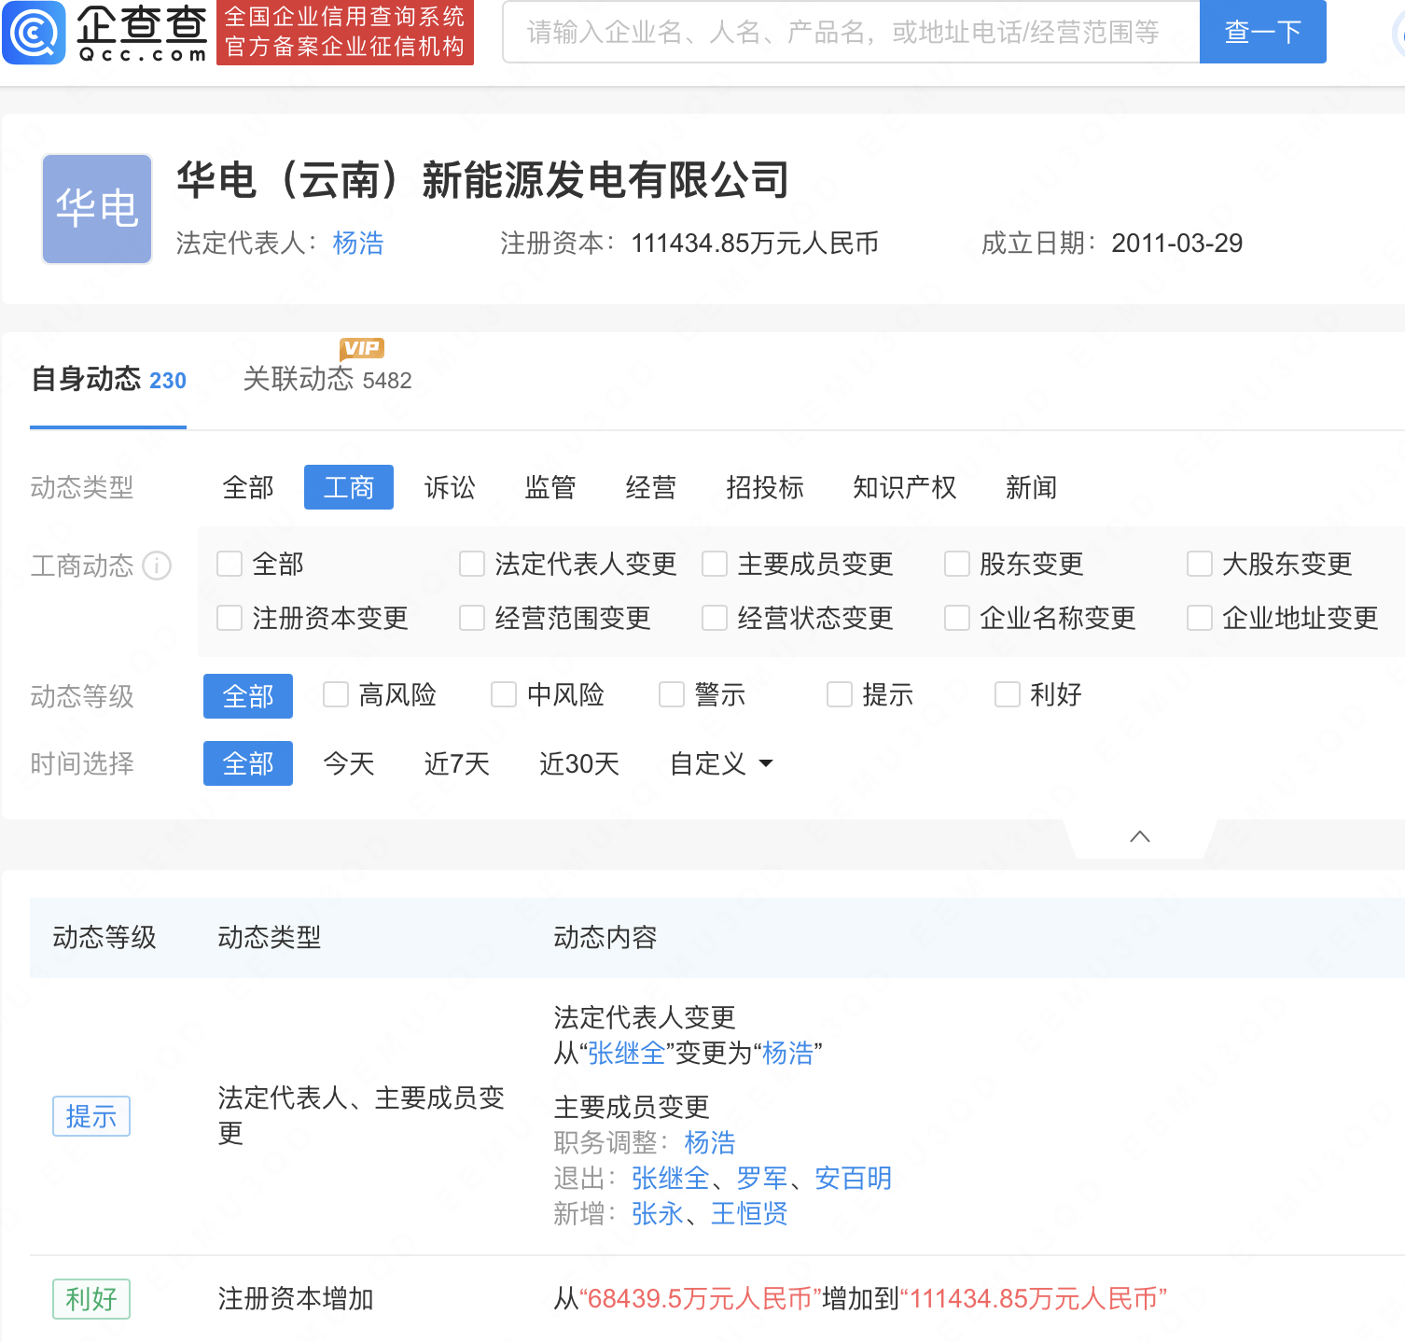Open 杨浩 link beside 职务调整
This screenshot has width=1405, height=1342.
coord(710,1142)
